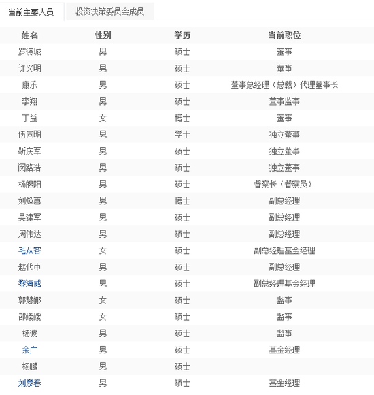The height and width of the screenshot is (395, 374).
Task: Click 独立董事 in 靳庆军 row
Action: [x=284, y=151]
